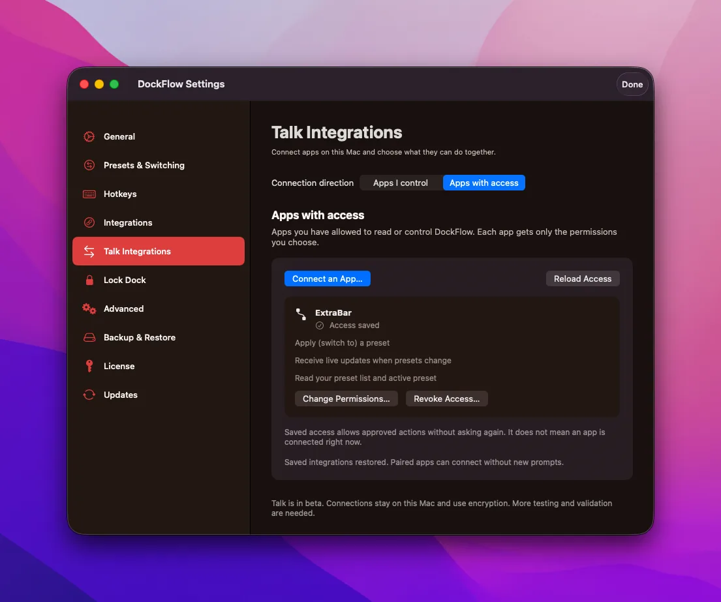Click the Done button
This screenshot has width=721, height=602.
(632, 84)
